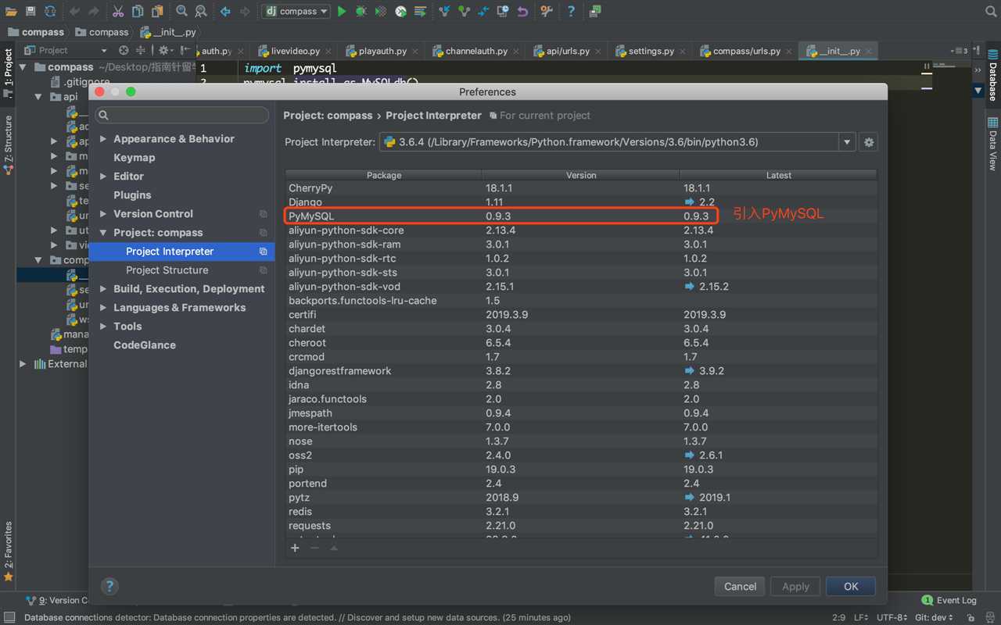Switch to settings.py editor tab
This screenshot has width=1001, height=625.
[651, 51]
